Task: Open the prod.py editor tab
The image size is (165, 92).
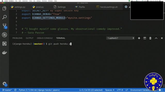Action: pyautogui.click(x=38, y=7)
